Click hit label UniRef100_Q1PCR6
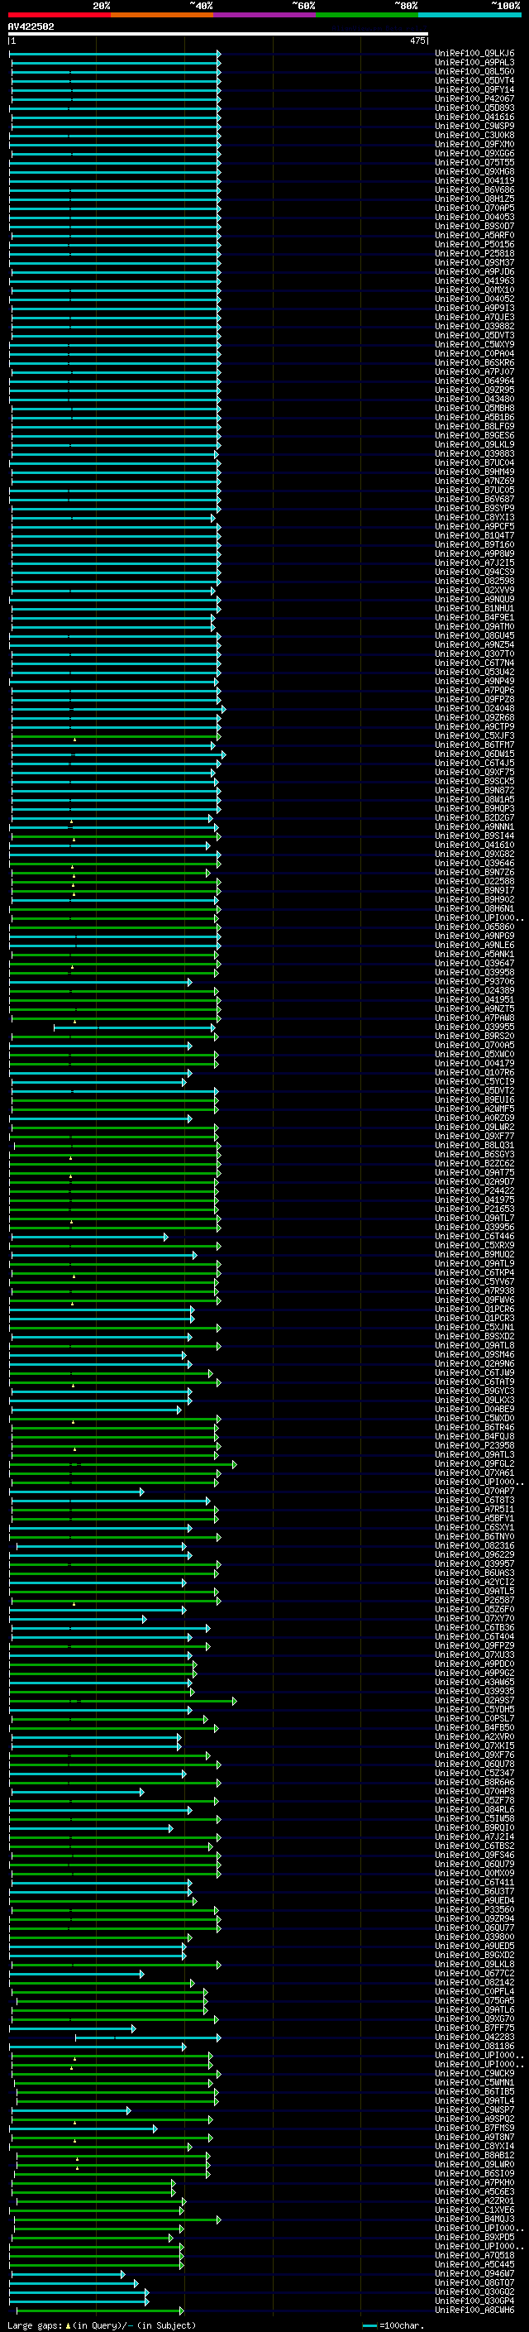Screen dimensions: 529x2332 click(474, 1309)
